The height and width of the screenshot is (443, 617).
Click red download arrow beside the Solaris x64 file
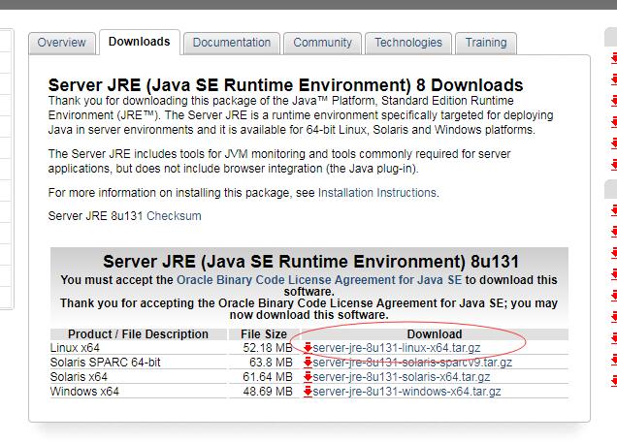tap(308, 376)
